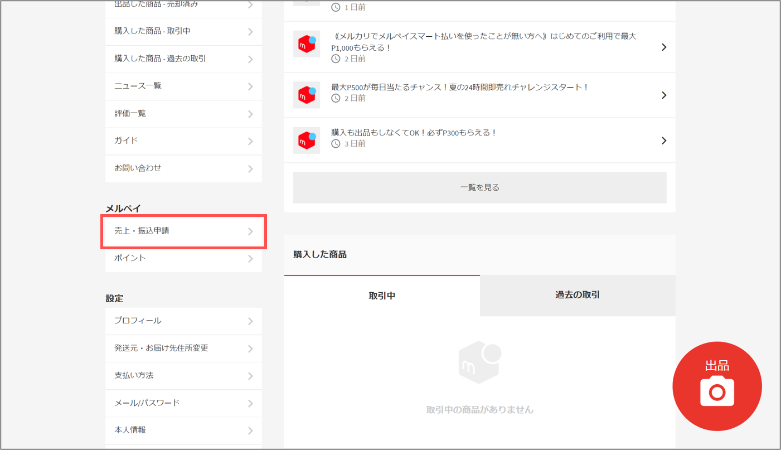Click arrow on メルペイスマート払い notice row
Viewport: 781px width, 450px height.
[663, 47]
